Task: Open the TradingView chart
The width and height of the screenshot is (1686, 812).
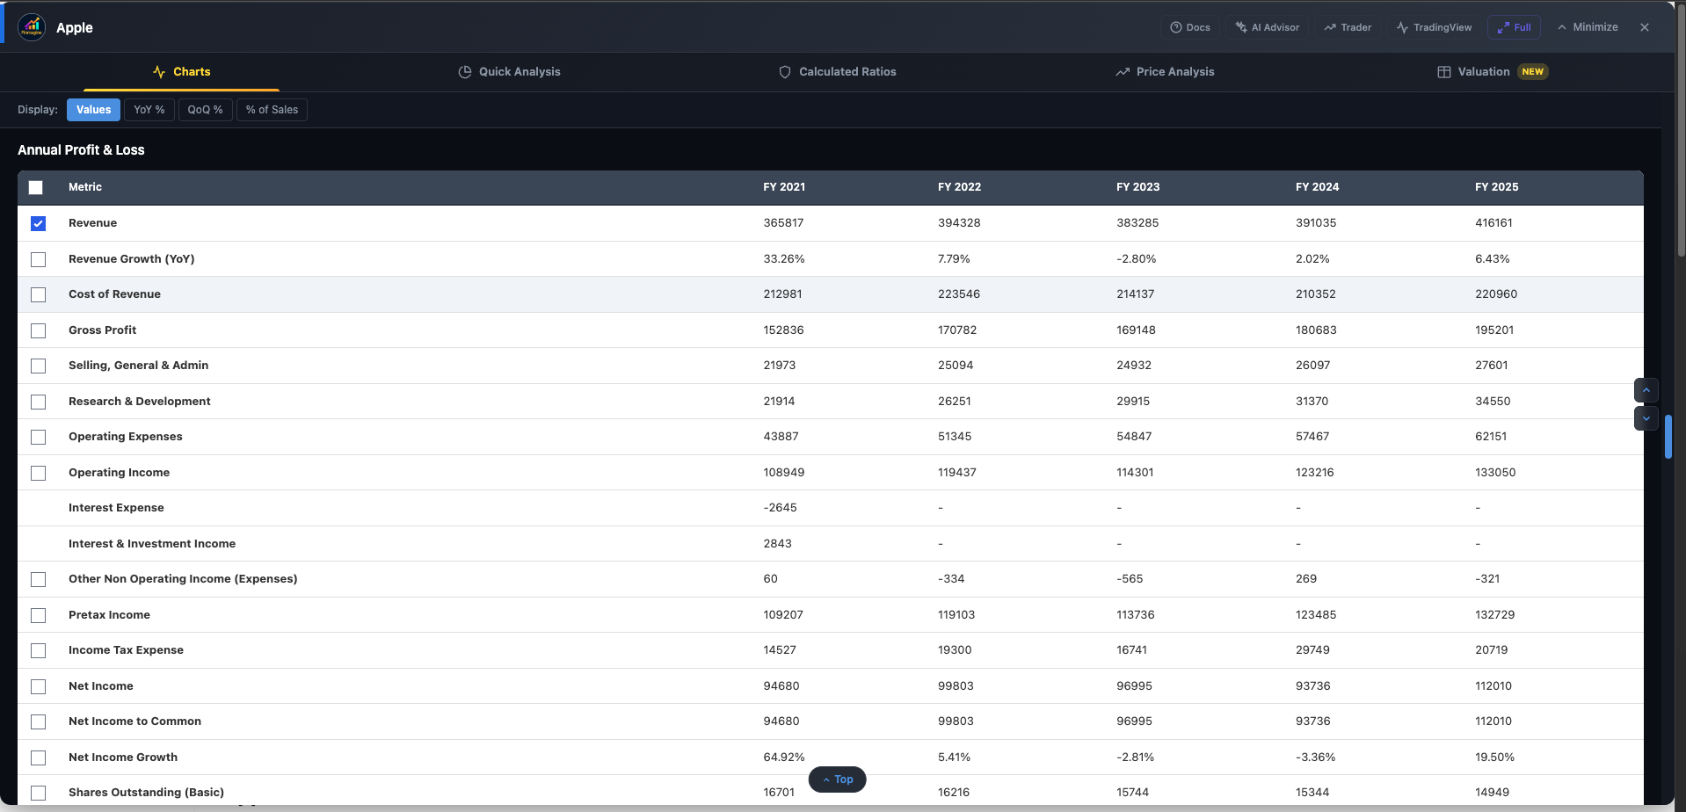Action: (1434, 27)
